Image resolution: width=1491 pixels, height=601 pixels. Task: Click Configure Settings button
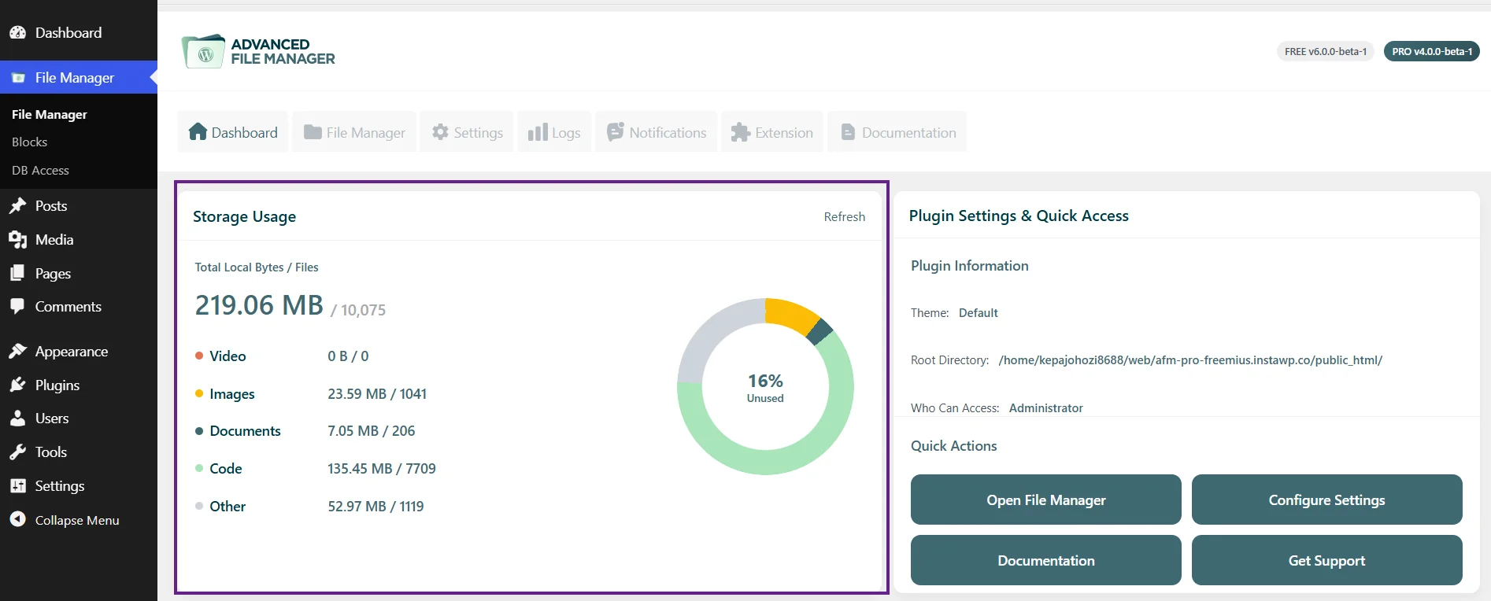point(1327,500)
